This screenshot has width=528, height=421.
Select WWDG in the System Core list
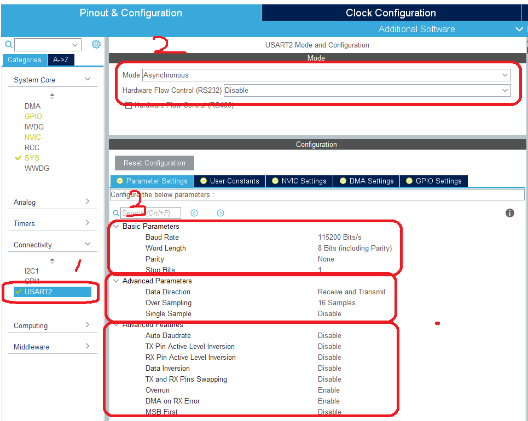click(37, 168)
